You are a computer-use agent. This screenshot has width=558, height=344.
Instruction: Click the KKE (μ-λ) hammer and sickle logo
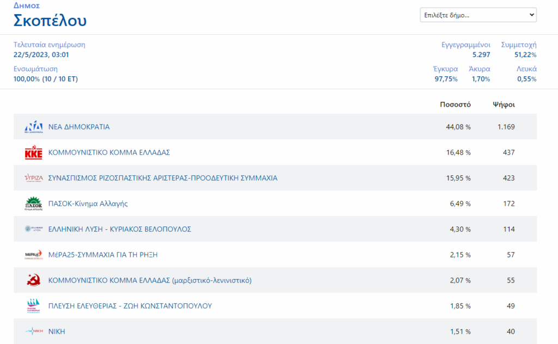[33, 280]
